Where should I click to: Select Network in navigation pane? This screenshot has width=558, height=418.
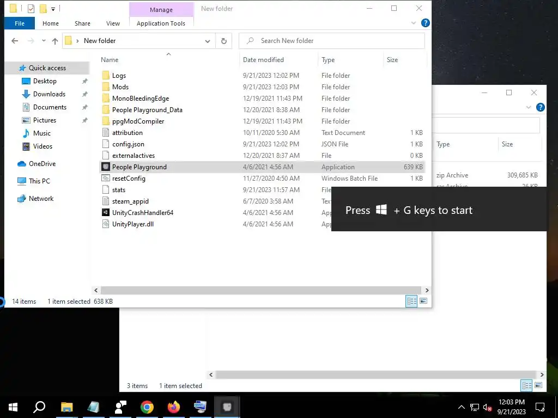41,198
